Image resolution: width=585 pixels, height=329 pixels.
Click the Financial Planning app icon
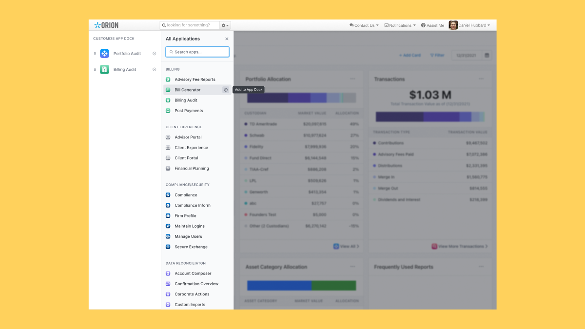coord(168,168)
